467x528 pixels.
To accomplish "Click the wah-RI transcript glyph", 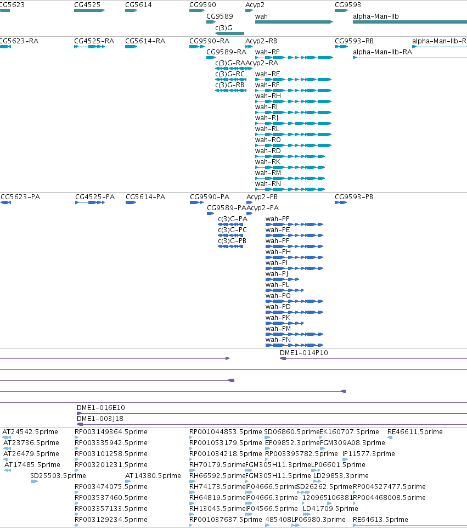I will pos(293,112).
